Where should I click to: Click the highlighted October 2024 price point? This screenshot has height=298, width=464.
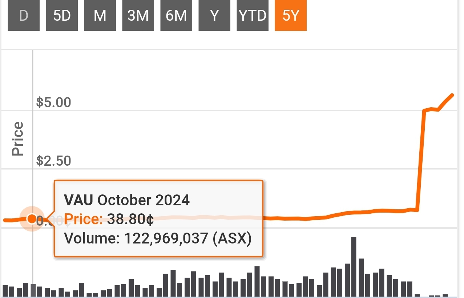tap(32, 219)
